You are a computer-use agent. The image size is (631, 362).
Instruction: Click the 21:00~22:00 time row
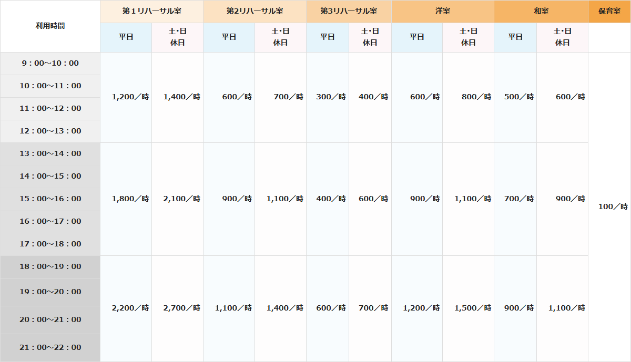click(50, 347)
